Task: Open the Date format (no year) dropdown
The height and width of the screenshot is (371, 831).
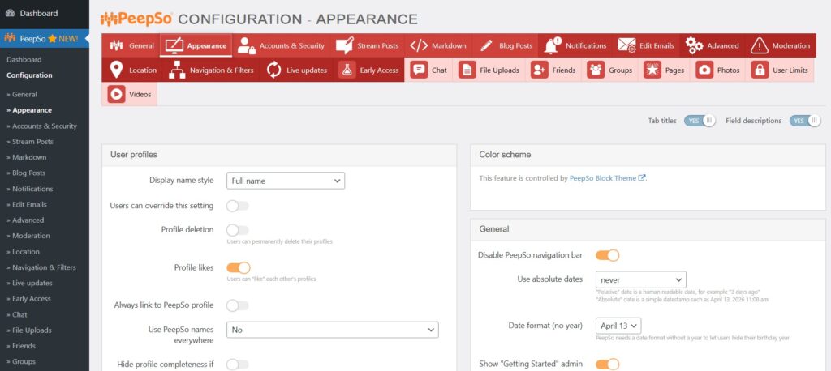Action: click(x=618, y=326)
